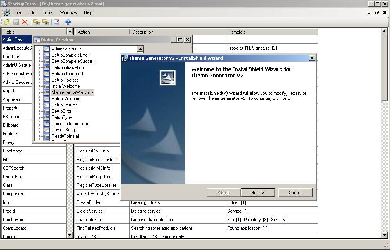
Task: Click the Table list scroll-down arrow
Action: click(x=70, y=235)
